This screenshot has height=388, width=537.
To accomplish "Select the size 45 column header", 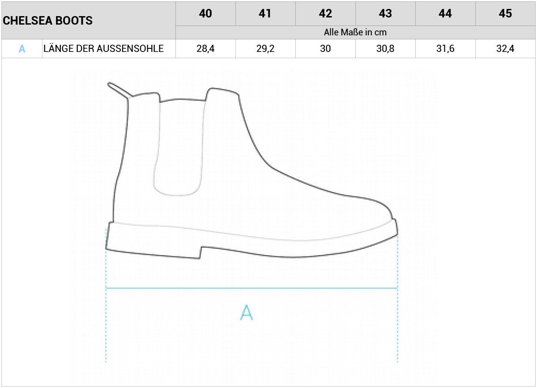I will pos(505,13).
